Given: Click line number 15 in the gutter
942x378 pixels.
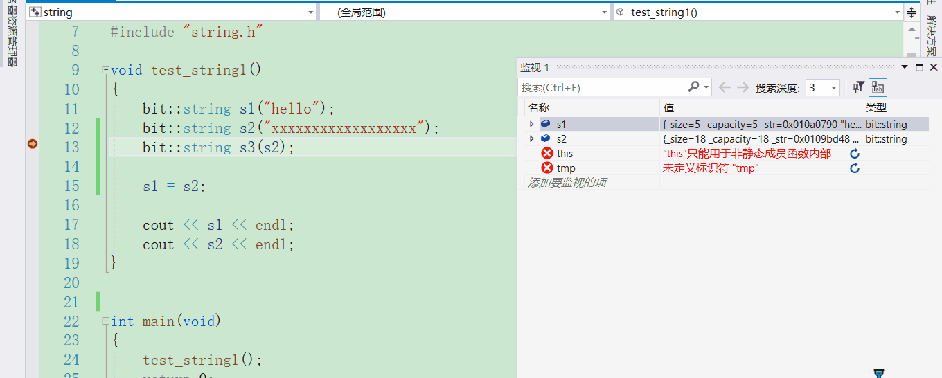Looking at the screenshot, I should click(x=71, y=186).
